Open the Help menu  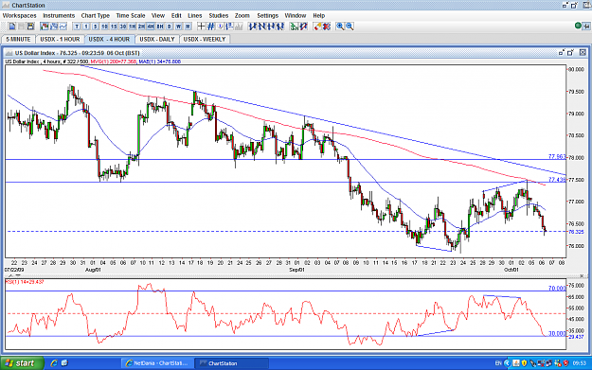[x=319, y=15]
